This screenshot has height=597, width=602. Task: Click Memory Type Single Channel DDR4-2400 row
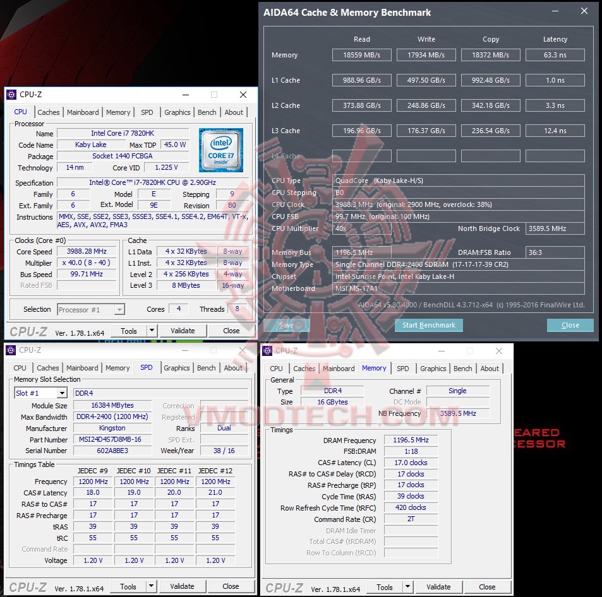coord(459,264)
